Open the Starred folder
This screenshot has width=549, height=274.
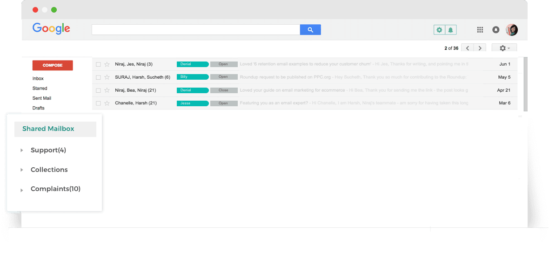tap(40, 89)
